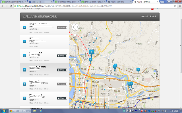Screen dimensions: 182x113
Task: Select map marker number 2
Action: (115, 67)
